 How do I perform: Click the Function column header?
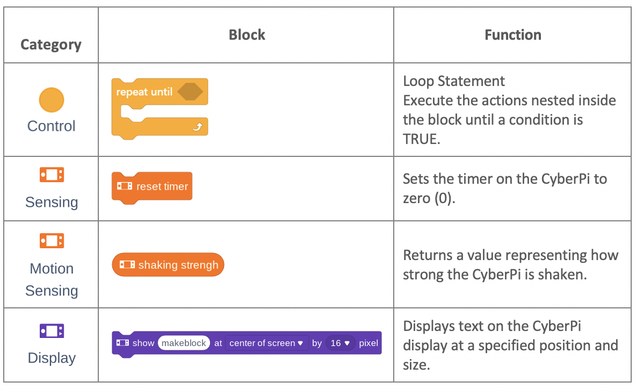512,35
